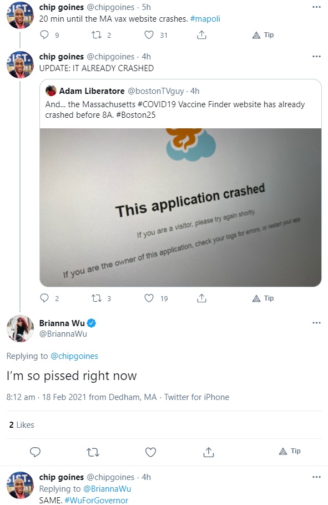Open the #mapoli hashtag
This screenshot has width=328, height=505.
point(205,19)
